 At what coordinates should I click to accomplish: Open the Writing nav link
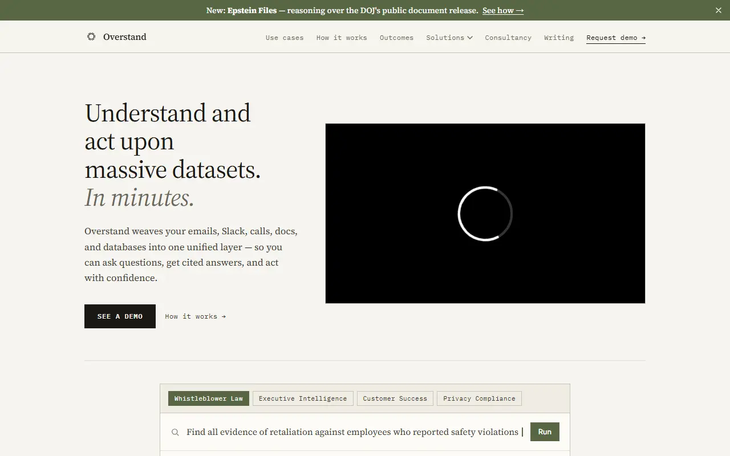click(559, 38)
